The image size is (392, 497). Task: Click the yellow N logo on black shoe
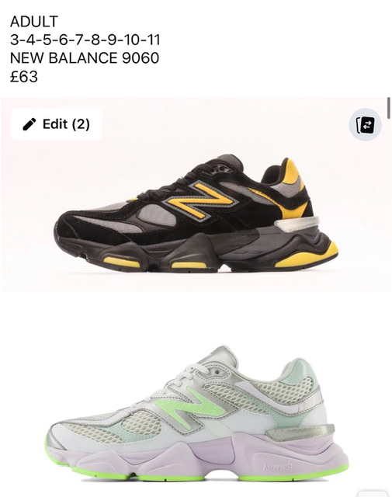pos(200,200)
